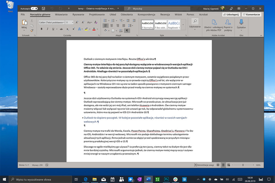
Task: Click the Dyktafon microphone icon
Action: click(x=241, y=22)
